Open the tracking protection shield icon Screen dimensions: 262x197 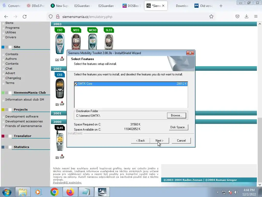click(51, 17)
